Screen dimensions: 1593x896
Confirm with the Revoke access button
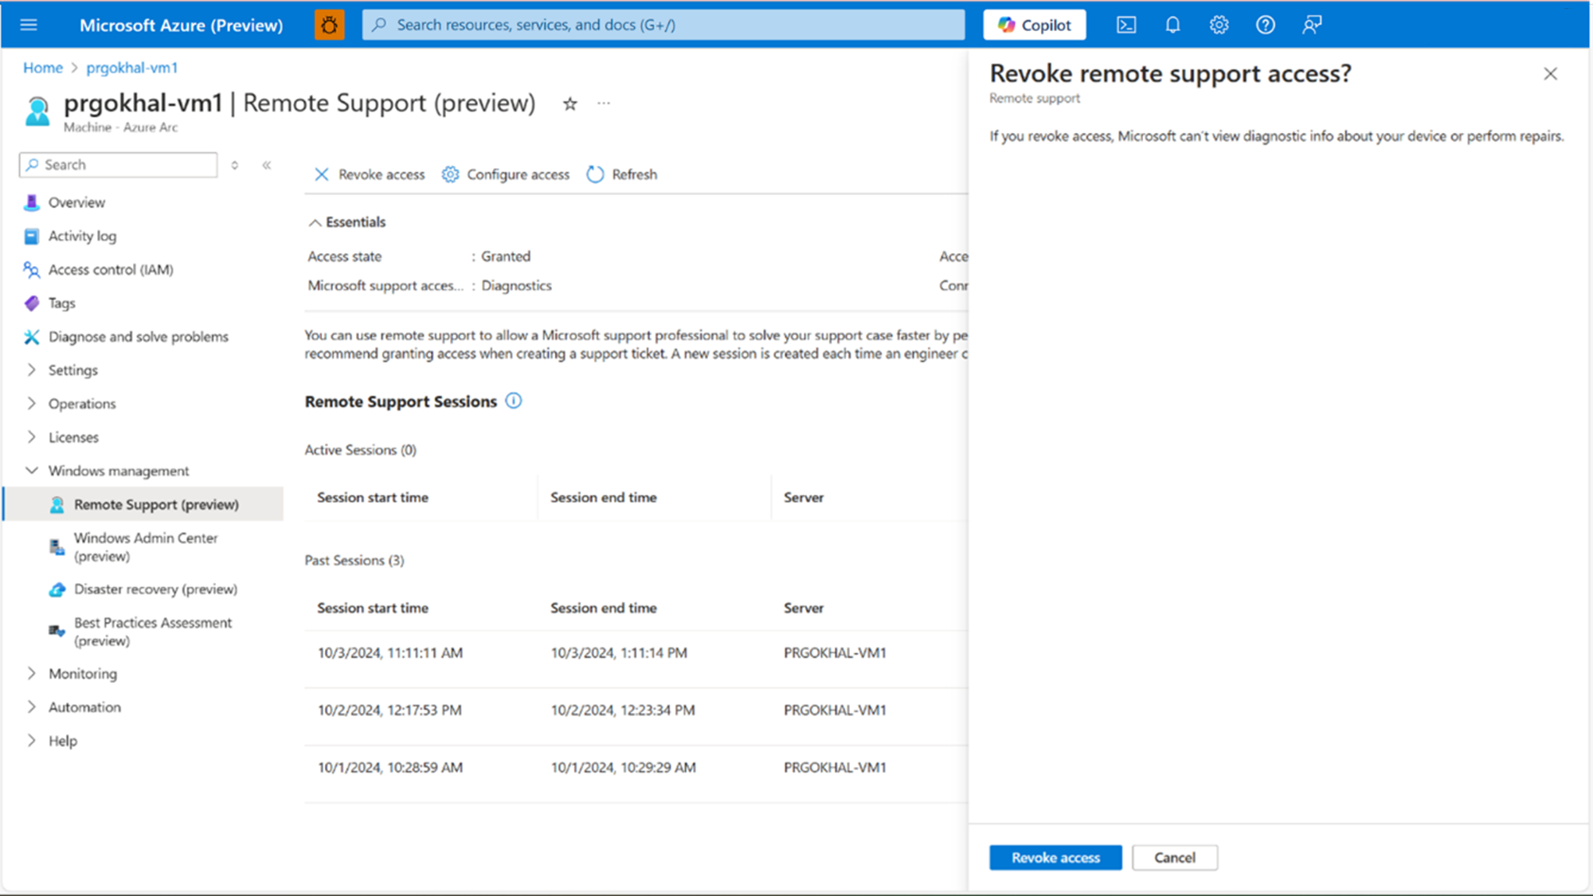click(x=1055, y=857)
